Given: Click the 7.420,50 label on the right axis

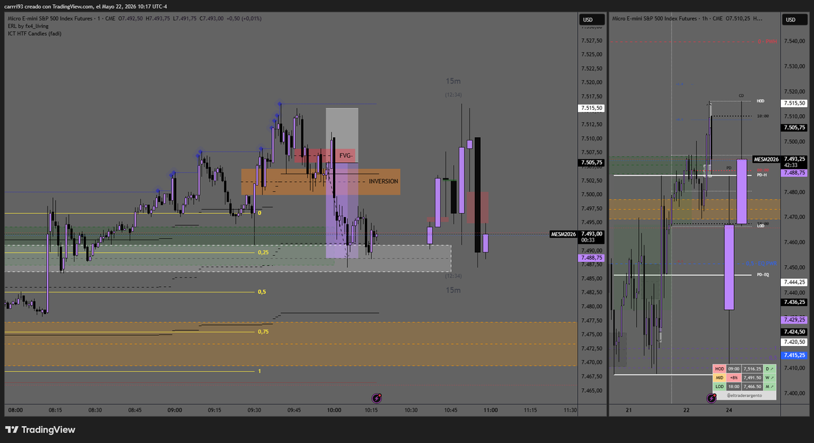Looking at the screenshot, I should pyautogui.click(x=794, y=343).
